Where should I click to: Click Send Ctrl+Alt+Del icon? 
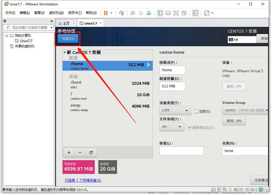pyautogui.click(x=121, y=13)
